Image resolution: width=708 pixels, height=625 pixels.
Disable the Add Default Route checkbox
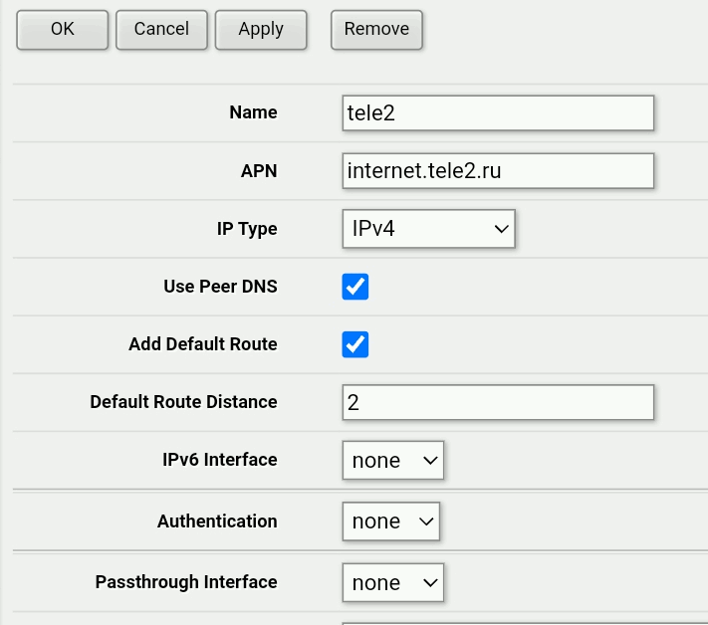(355, 344)
